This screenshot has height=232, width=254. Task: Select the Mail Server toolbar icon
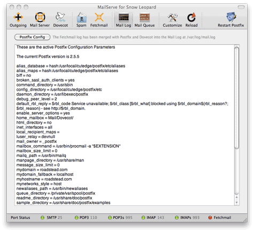40,20
